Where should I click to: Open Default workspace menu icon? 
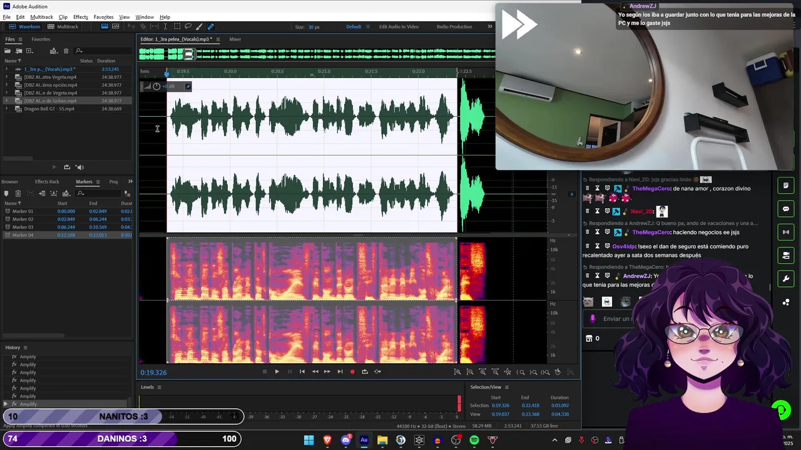pyautogui.click(x=367, y=26)
